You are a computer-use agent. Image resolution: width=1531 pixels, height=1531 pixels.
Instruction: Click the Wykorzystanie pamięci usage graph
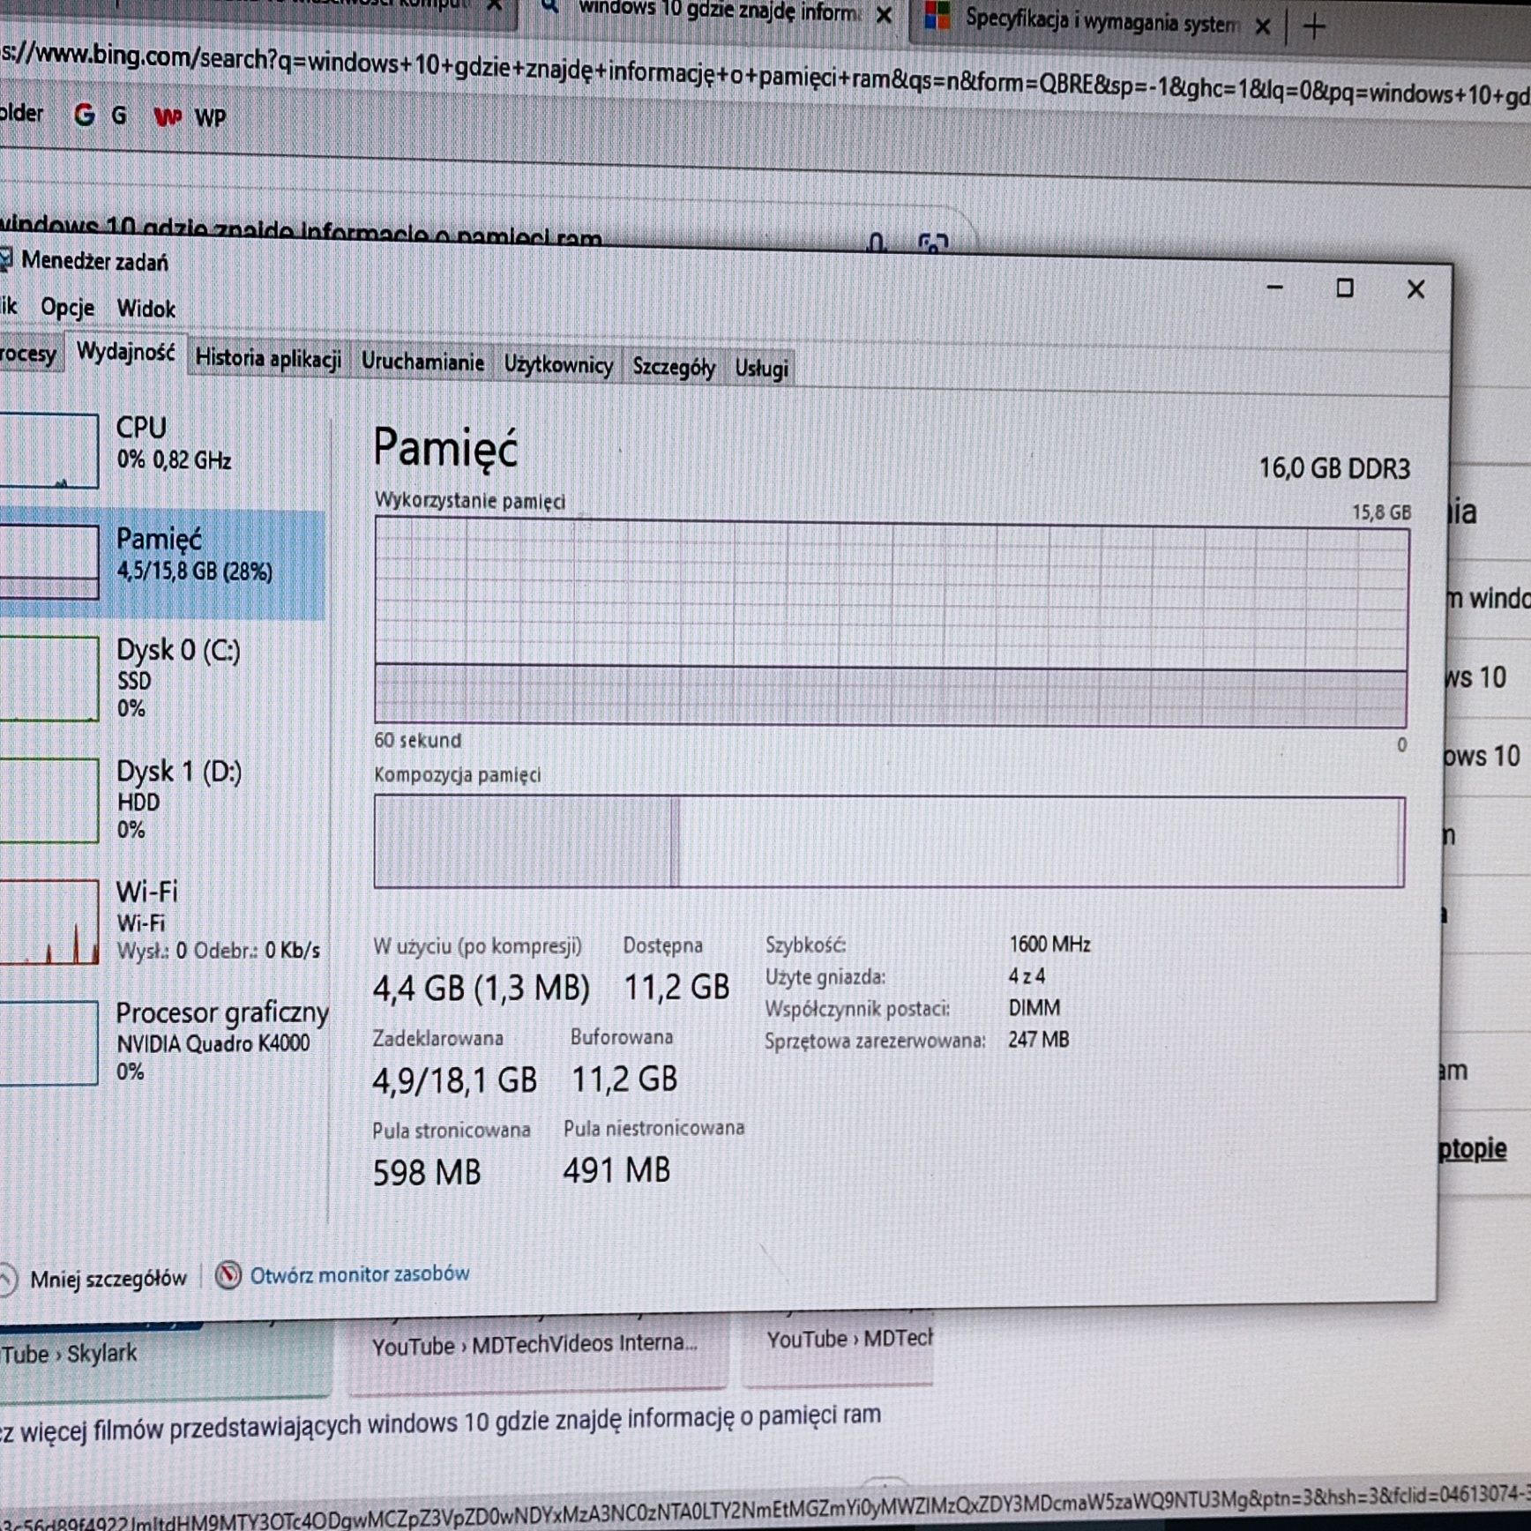pyautogui.click(x=891, y=624)
